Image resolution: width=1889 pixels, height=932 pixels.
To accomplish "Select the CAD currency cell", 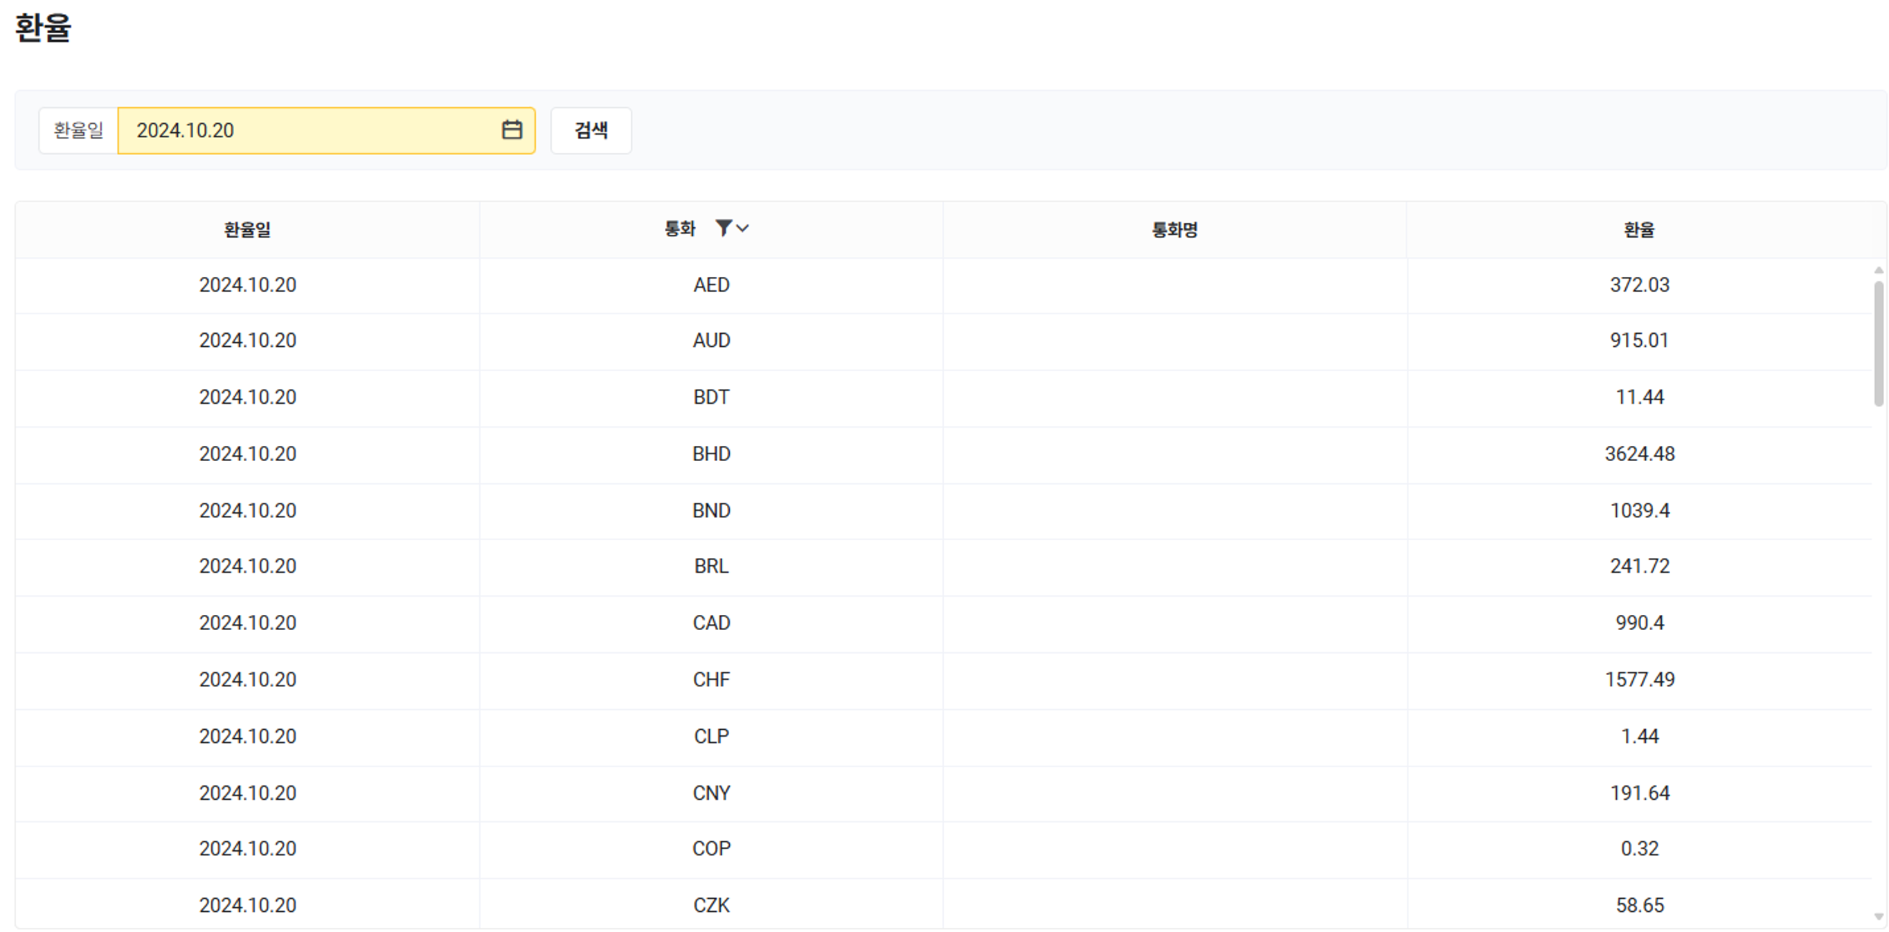I will [x=710, y=622].
